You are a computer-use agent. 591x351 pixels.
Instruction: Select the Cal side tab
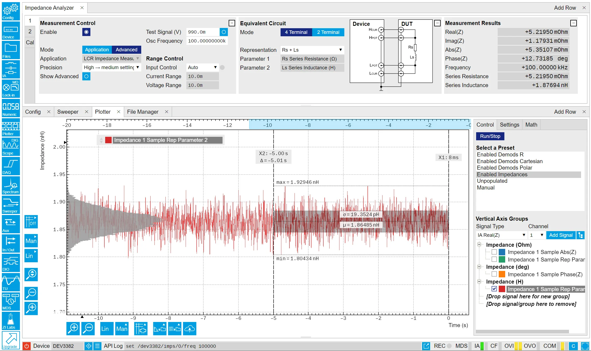[30, 42]
